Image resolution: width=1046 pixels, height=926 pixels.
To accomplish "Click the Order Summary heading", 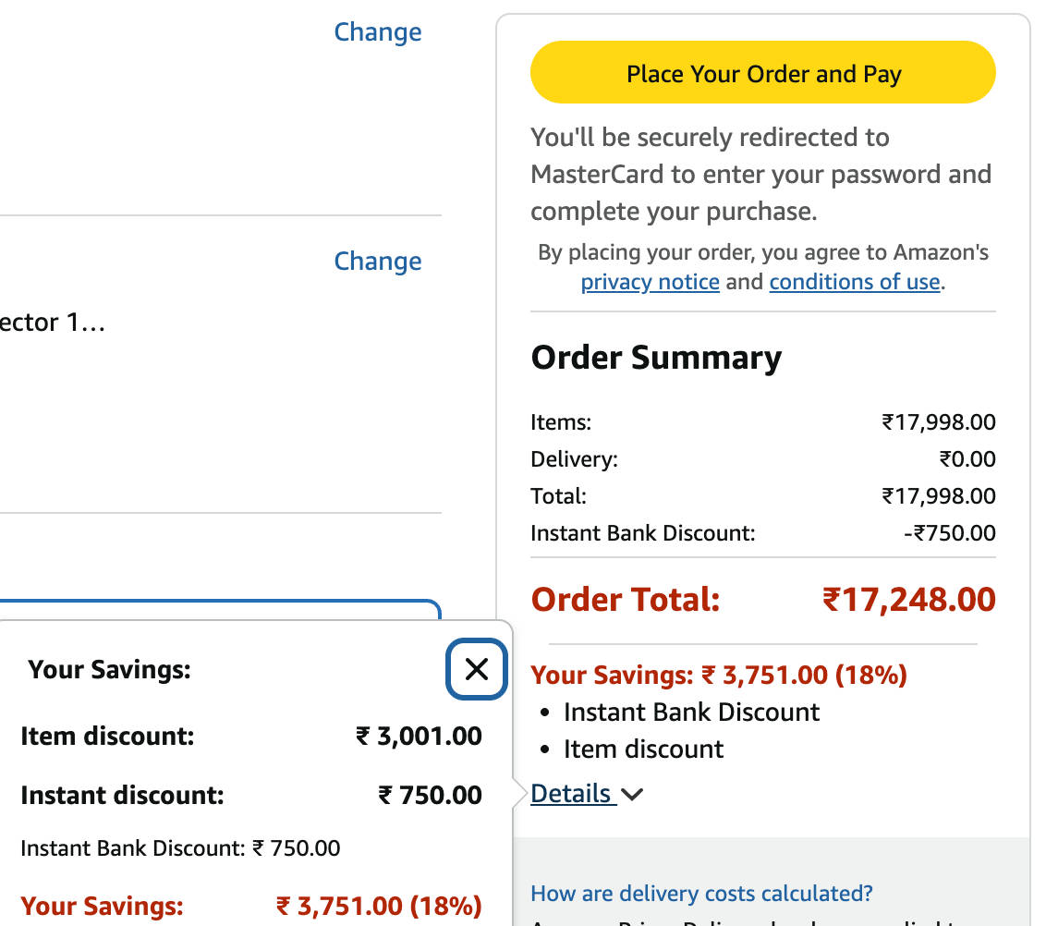I will 656,358.
